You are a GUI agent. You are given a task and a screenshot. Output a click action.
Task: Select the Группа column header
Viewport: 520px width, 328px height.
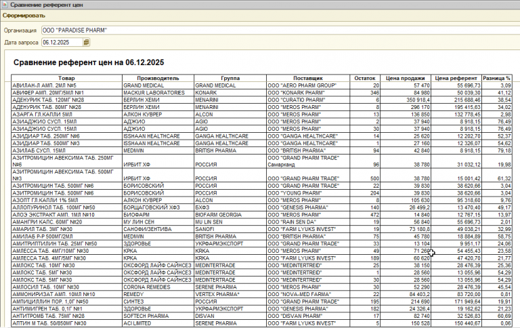pyautogui.click(x=230, y=79)
